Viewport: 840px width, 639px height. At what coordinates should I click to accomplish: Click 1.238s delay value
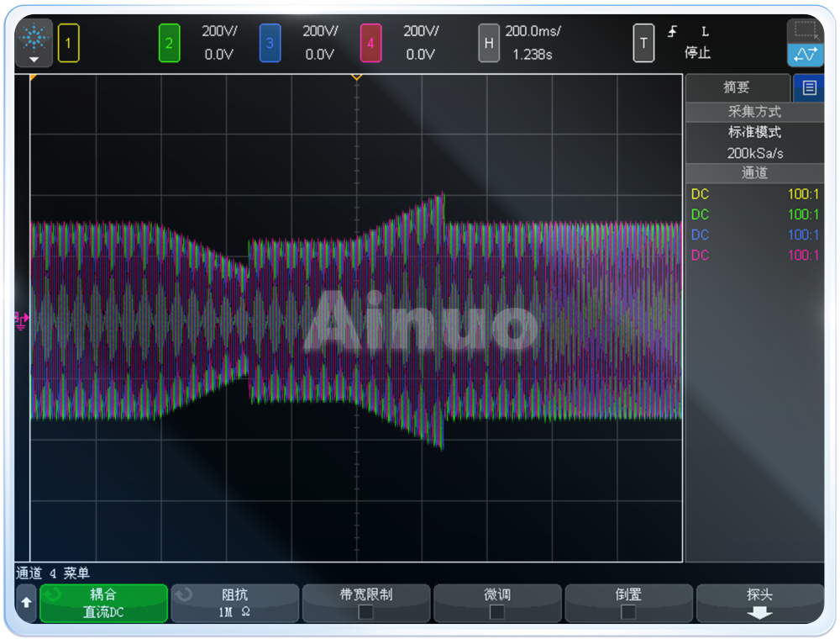pyautogui.click(x=533, y=55)
